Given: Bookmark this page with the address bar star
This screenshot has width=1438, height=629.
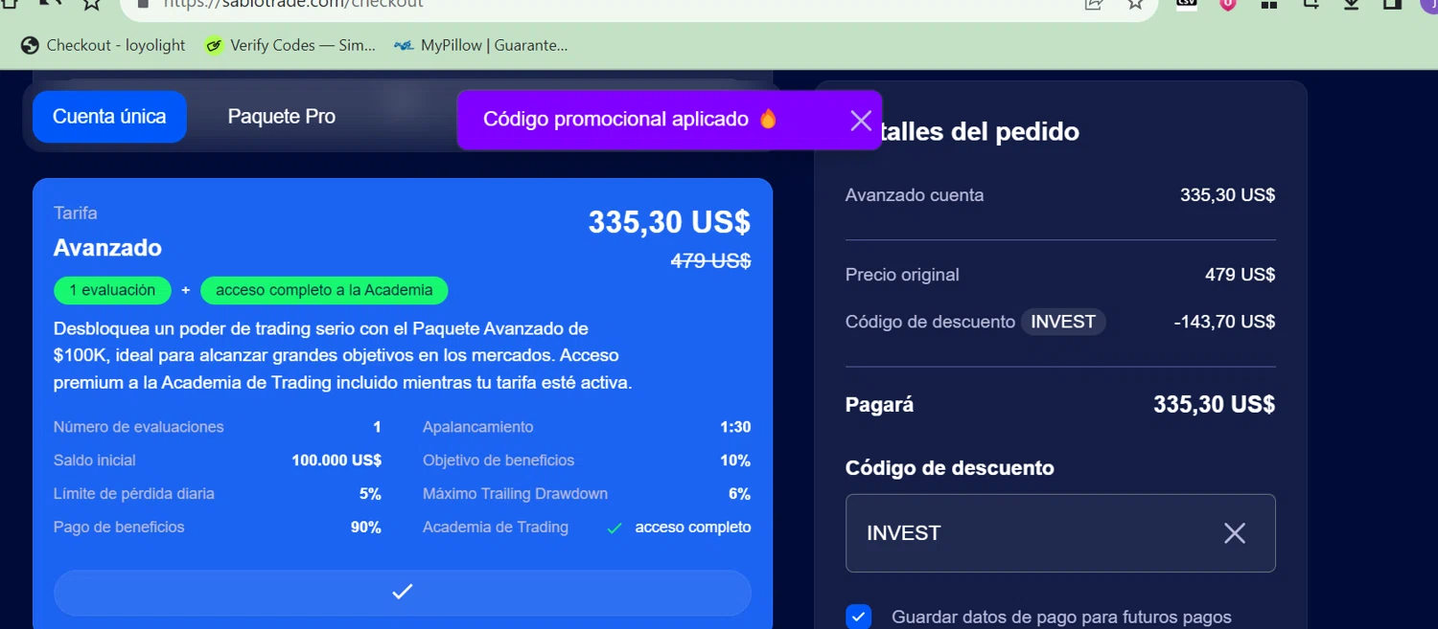Looking at the screenshot, I should pyautogui.click(x=1136, y=4).
